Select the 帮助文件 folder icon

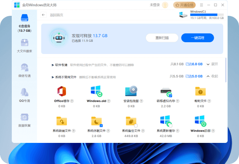[201, 91]
